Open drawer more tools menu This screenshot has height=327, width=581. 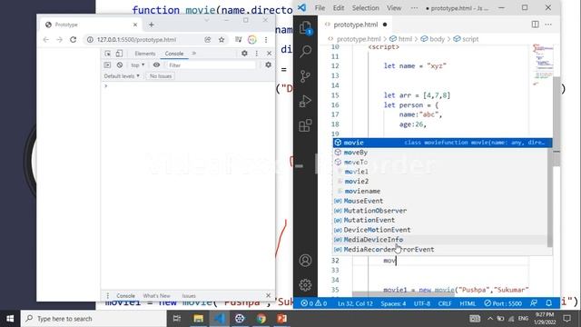pyautogui.click(x=108, y=296)
